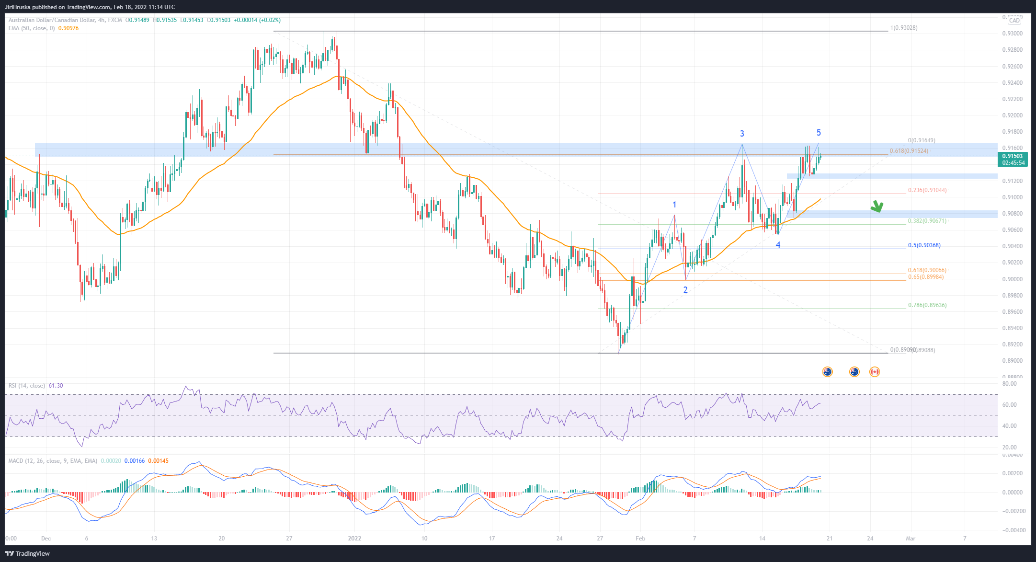
Task: Click the 1(0.93028) Fibonacci top level label
Action: tap(903, 28)
